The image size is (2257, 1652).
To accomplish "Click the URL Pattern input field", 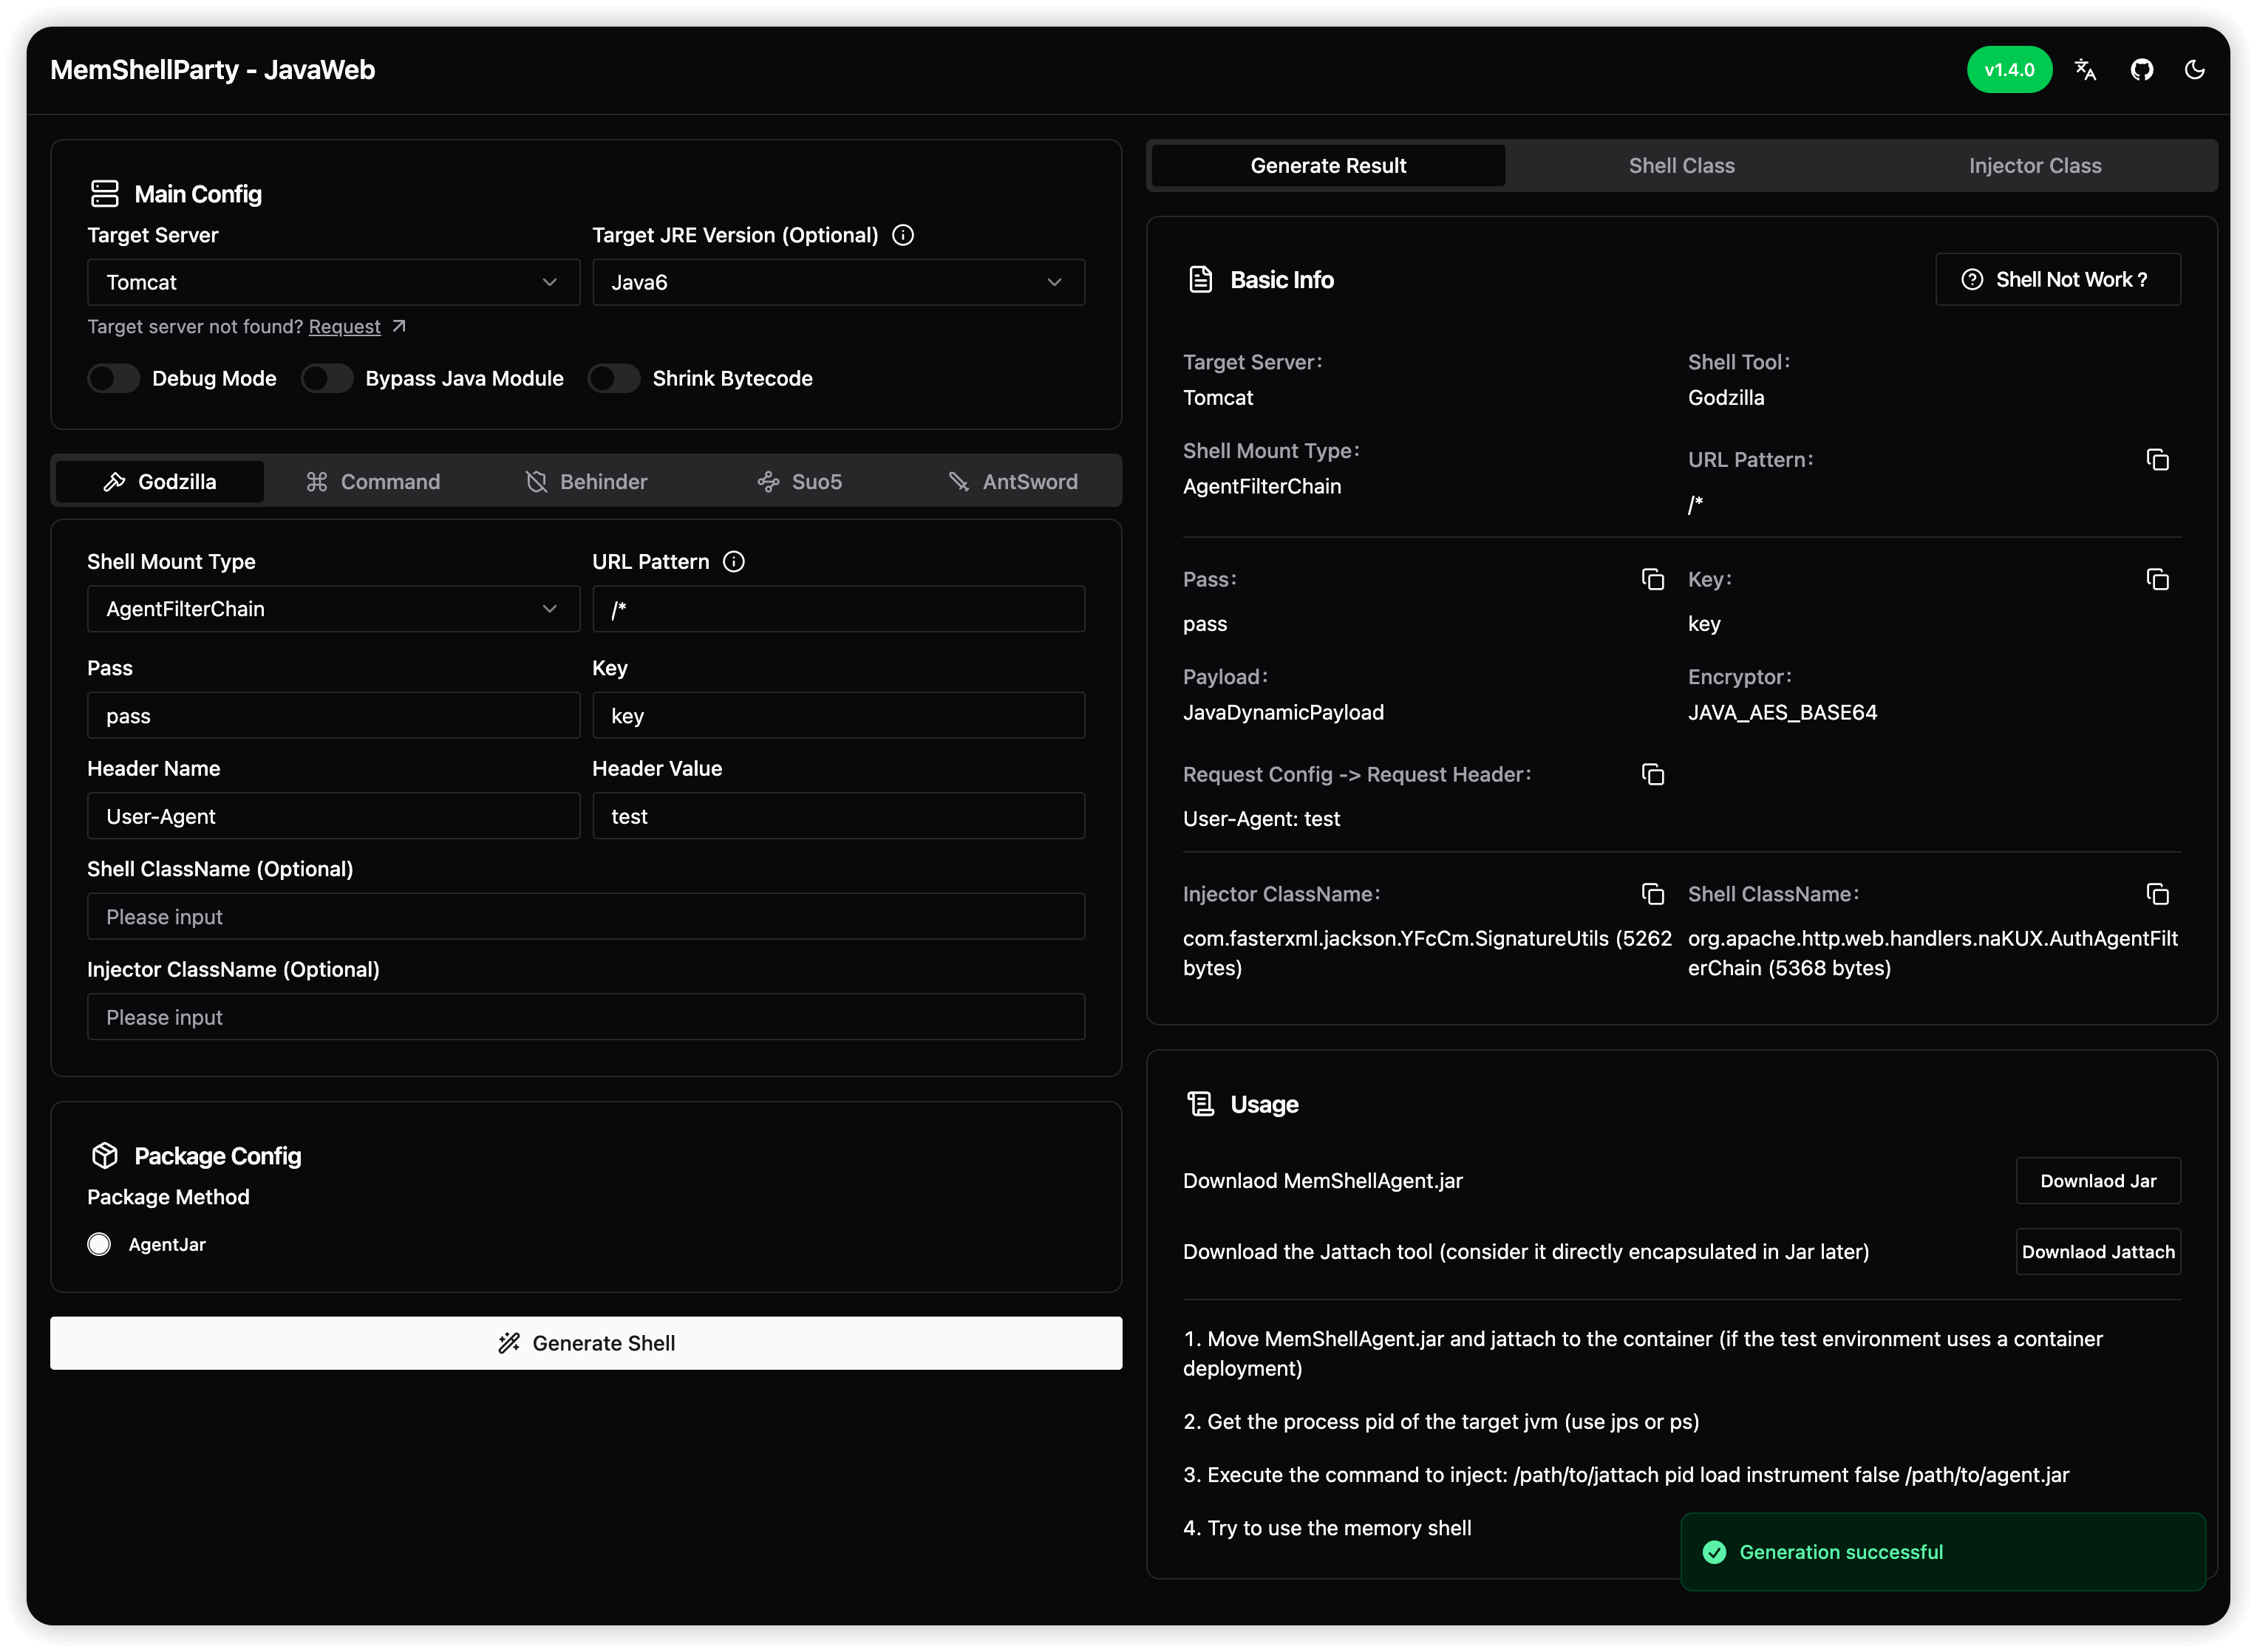I will [838, 609].
